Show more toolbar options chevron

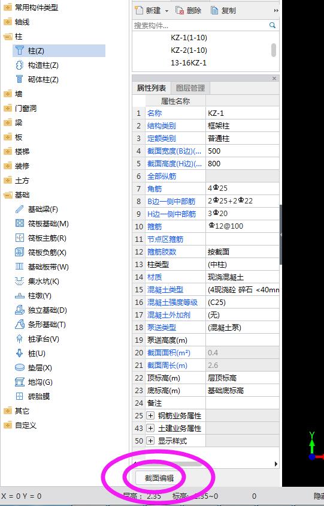[x=276, y=11]
